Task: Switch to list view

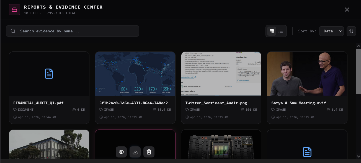Action: (281, 31)
